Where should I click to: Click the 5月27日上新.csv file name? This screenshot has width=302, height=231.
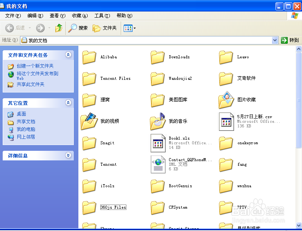pyautogui.click(x=254, y=117)
